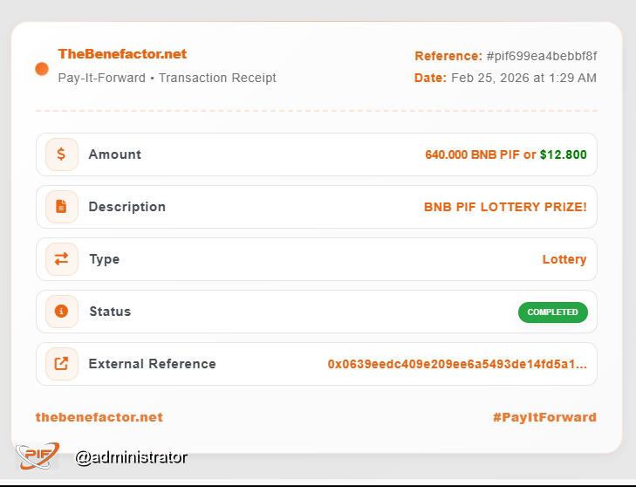Open the TheBenefactor.net header title
This screenshot has height=487, width=636.
pos(122,54)
